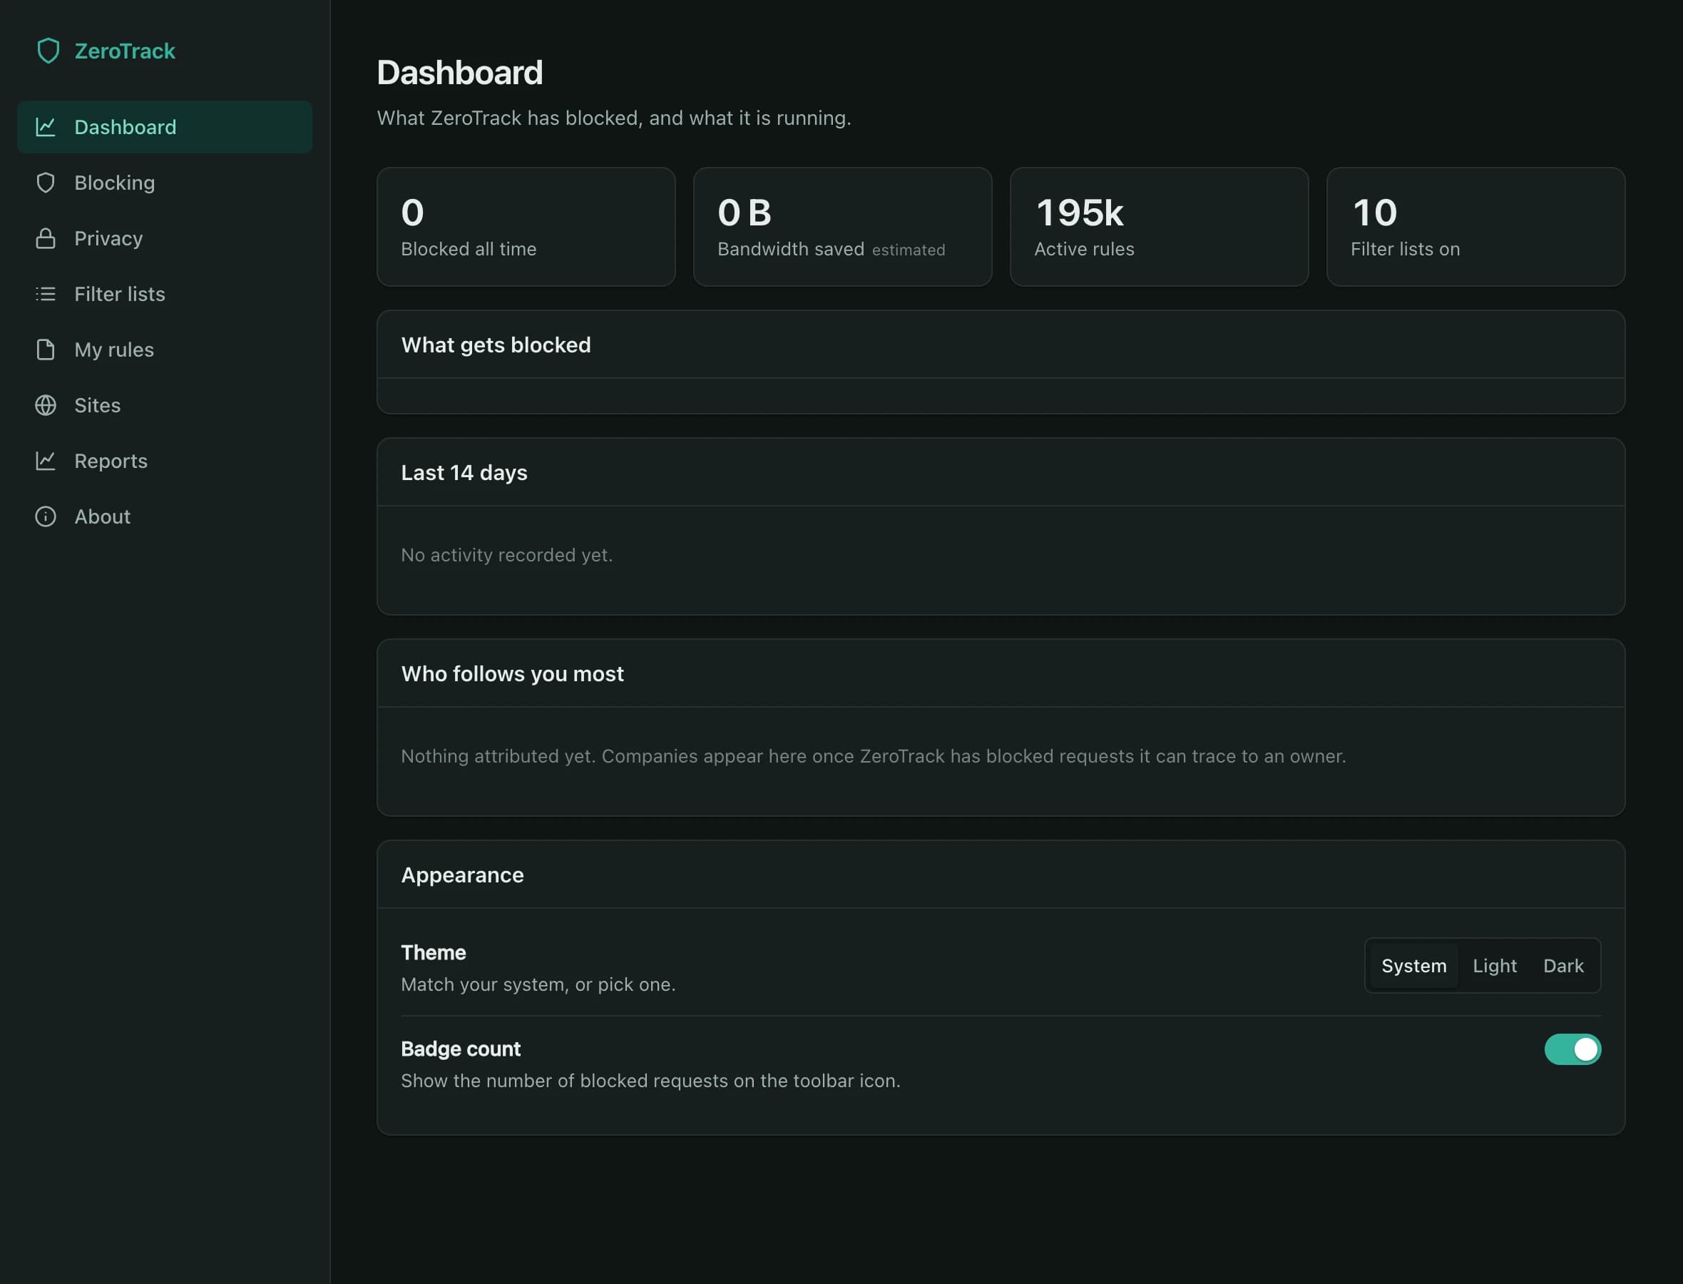This screenshot has width=1683, height=1284.
Task: Navigate to Filter lists
Action: pos(164,294)
